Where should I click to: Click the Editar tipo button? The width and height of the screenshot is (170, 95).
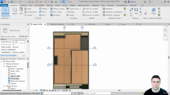(24, 36)
